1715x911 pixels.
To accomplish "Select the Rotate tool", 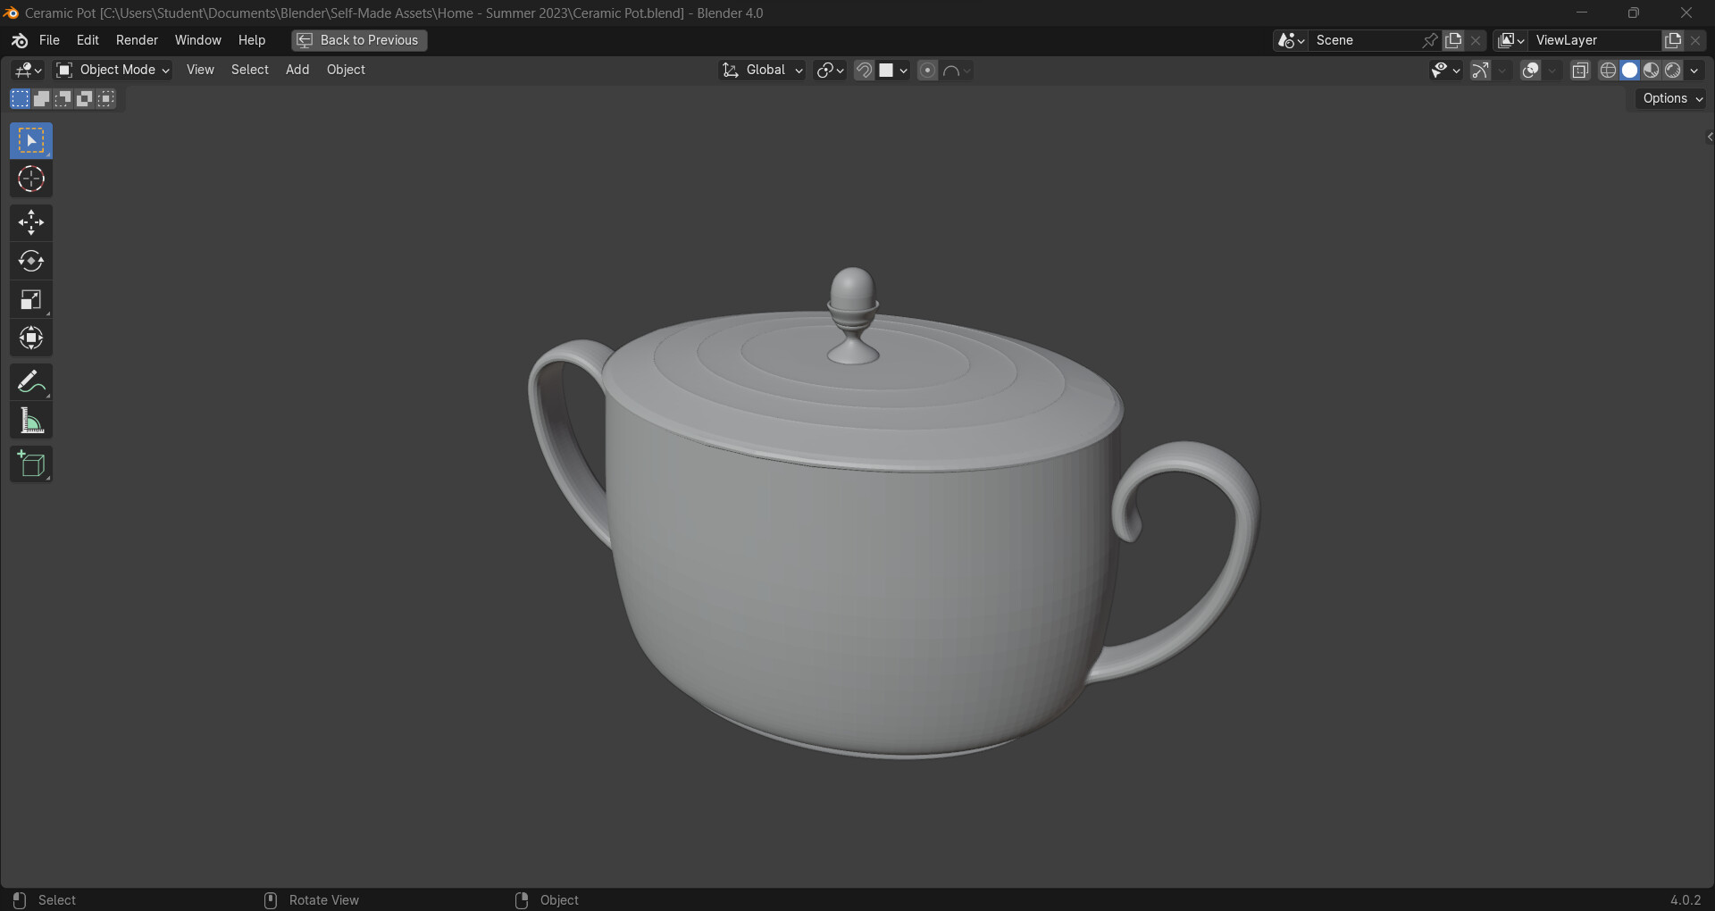I will [31, 261].
